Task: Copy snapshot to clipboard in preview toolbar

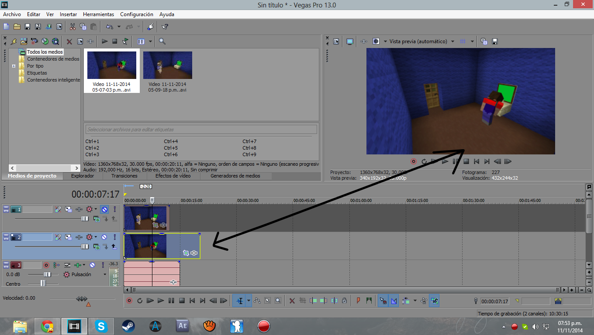Action: pyautogui.click(x=484, y=41)
